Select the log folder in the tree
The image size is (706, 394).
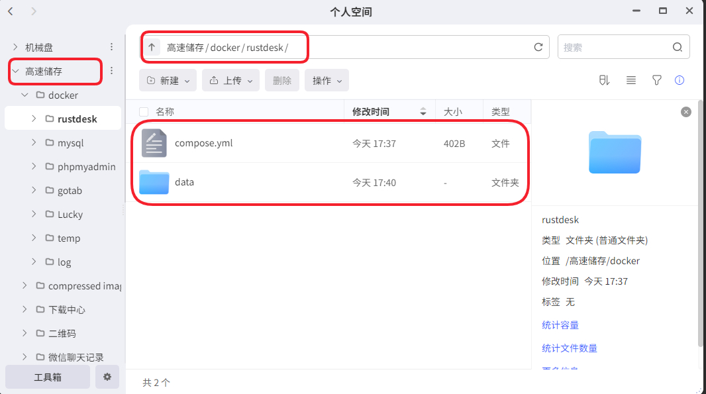pyautogui.click(x=64, y=262)
